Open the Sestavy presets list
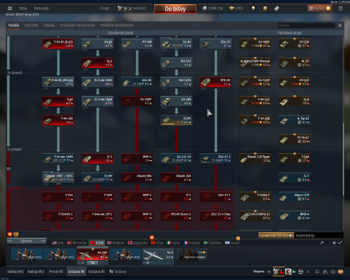 pos(118,272)
